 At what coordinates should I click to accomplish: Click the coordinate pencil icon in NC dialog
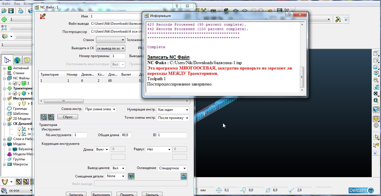43,17
